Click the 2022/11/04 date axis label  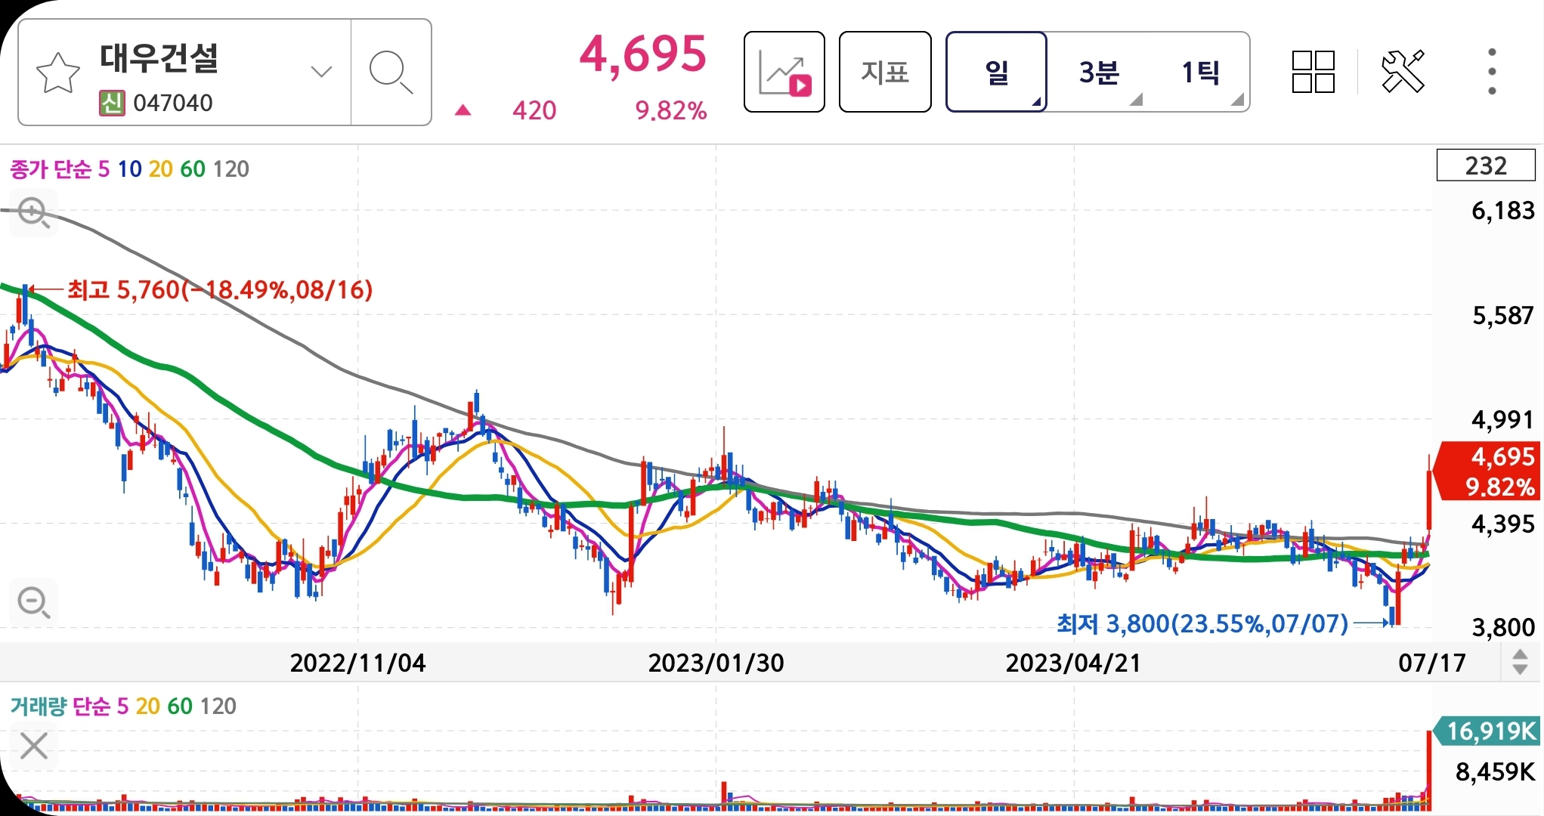(357, 663)
